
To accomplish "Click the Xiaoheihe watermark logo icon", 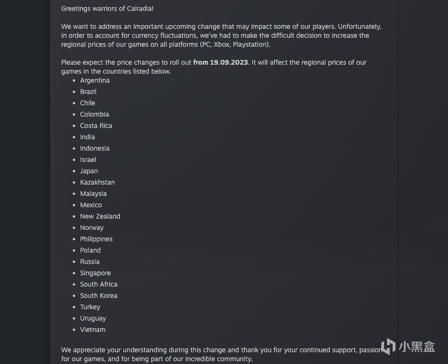I will pos(388,346).
